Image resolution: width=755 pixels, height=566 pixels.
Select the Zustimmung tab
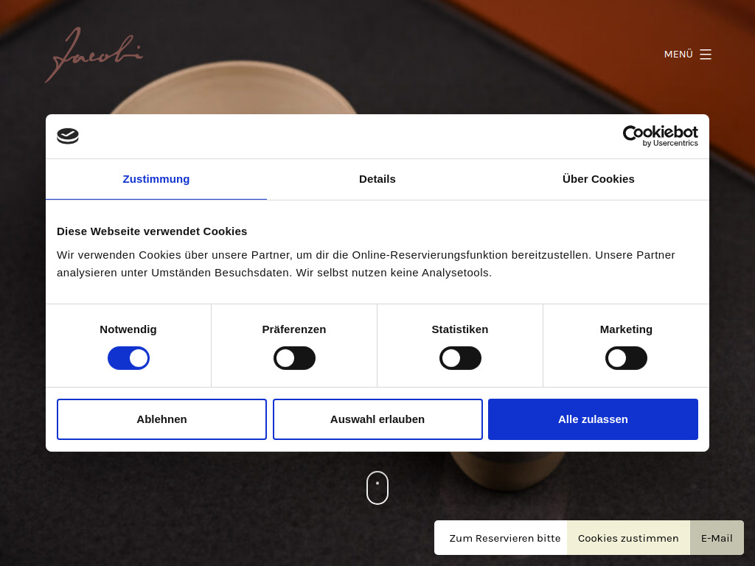point(156,179)
